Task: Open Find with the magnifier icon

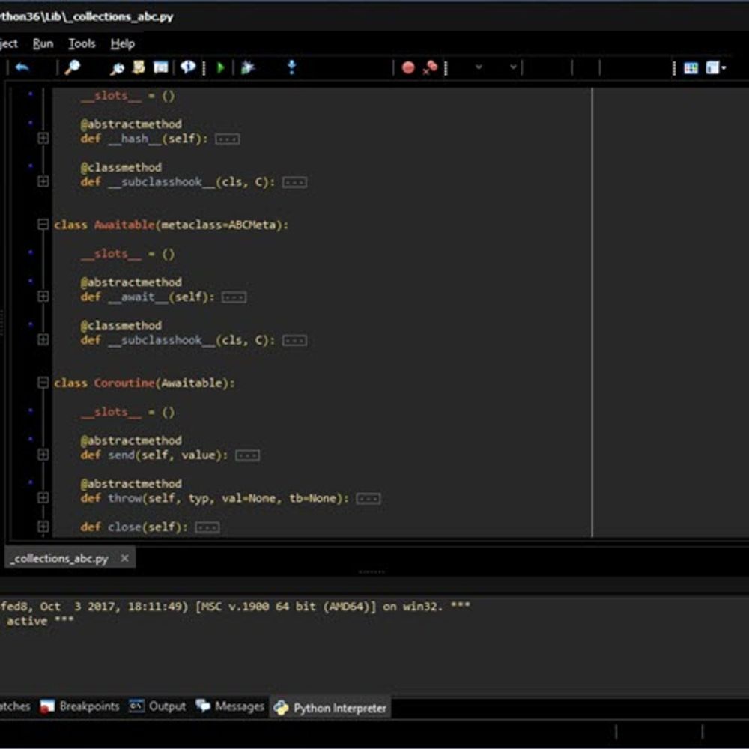Action: (72, 67)
